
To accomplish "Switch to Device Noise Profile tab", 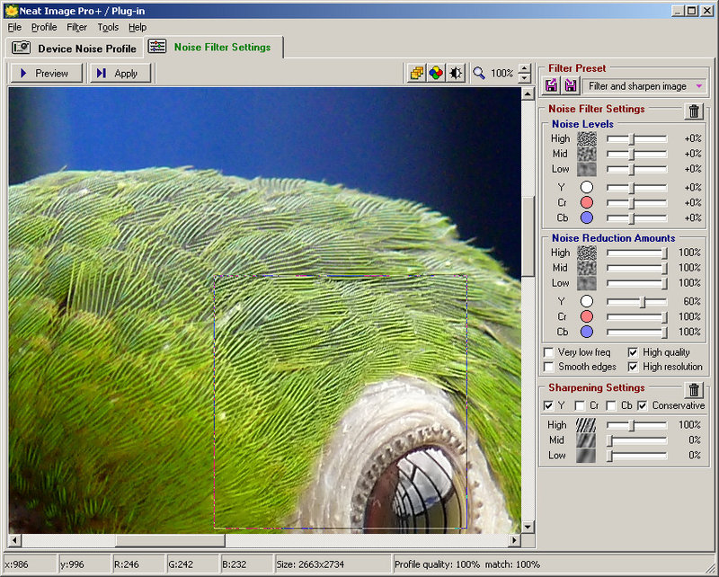I will 75,49.
